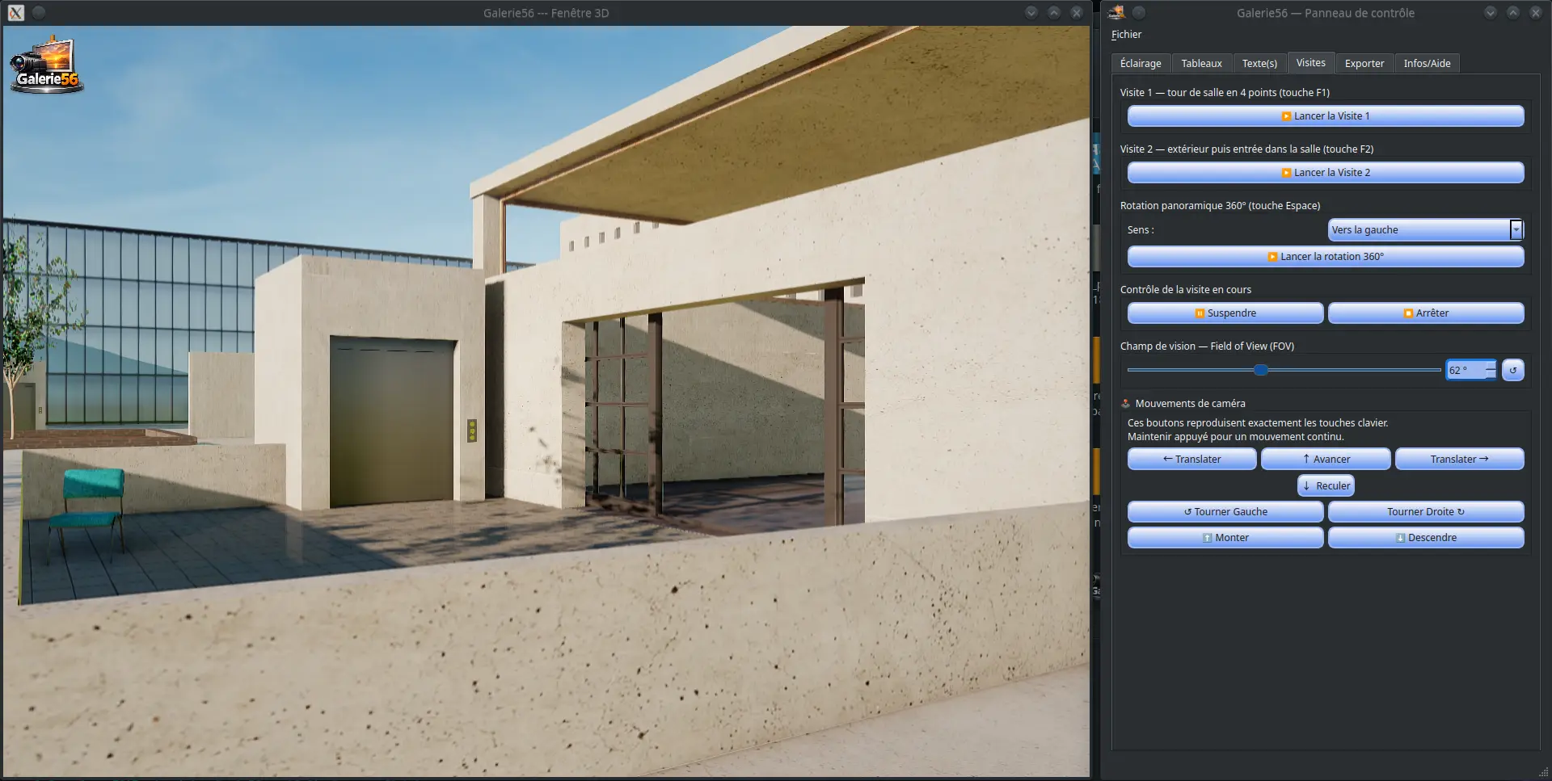This screenshot has width=1552, height=781.
Task: Click the app icon in control panel titlebar
Action: tap(1116, 12)
